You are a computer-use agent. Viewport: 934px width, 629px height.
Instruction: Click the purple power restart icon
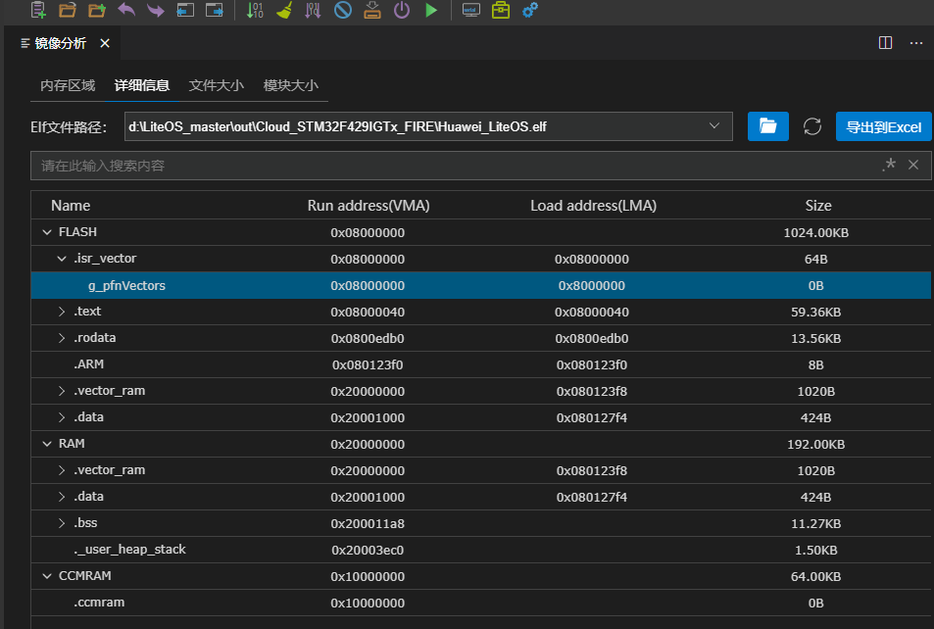point(402,11)
